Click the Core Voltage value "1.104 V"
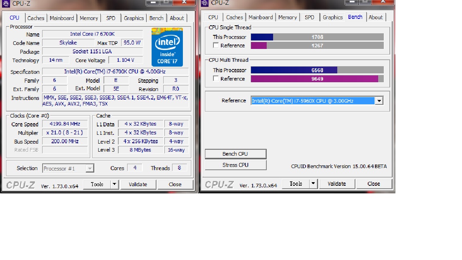The image size is (462, 260). click(x=126, y=60)
